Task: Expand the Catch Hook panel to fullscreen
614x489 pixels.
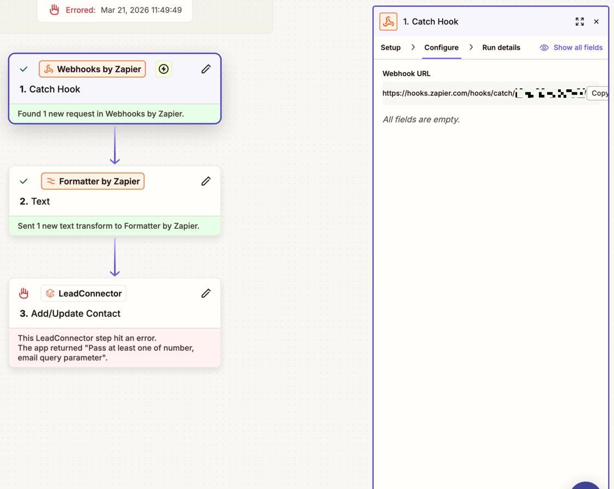Action: [x=580, y=22]
